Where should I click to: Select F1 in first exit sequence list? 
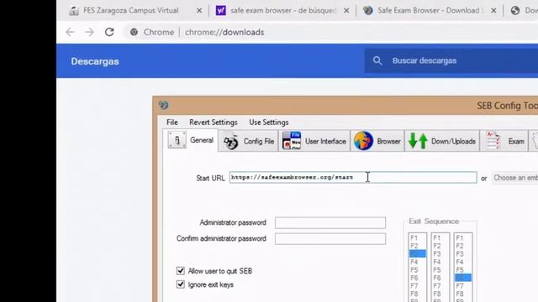(417, 237)
